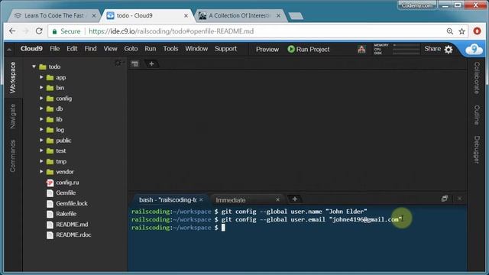Open the Edit menu
The image size is (489, 275).
click(x=72, y=49)
